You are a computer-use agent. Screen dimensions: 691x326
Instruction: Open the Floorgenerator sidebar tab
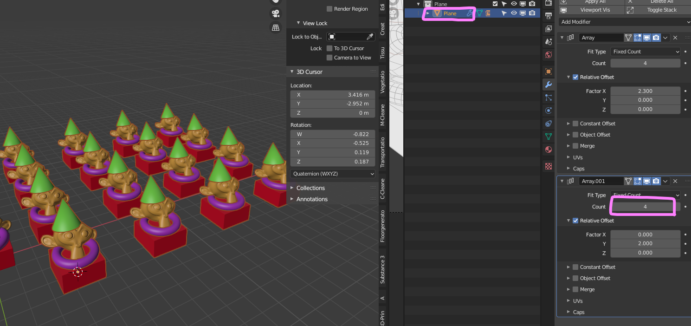pos(382,226)
